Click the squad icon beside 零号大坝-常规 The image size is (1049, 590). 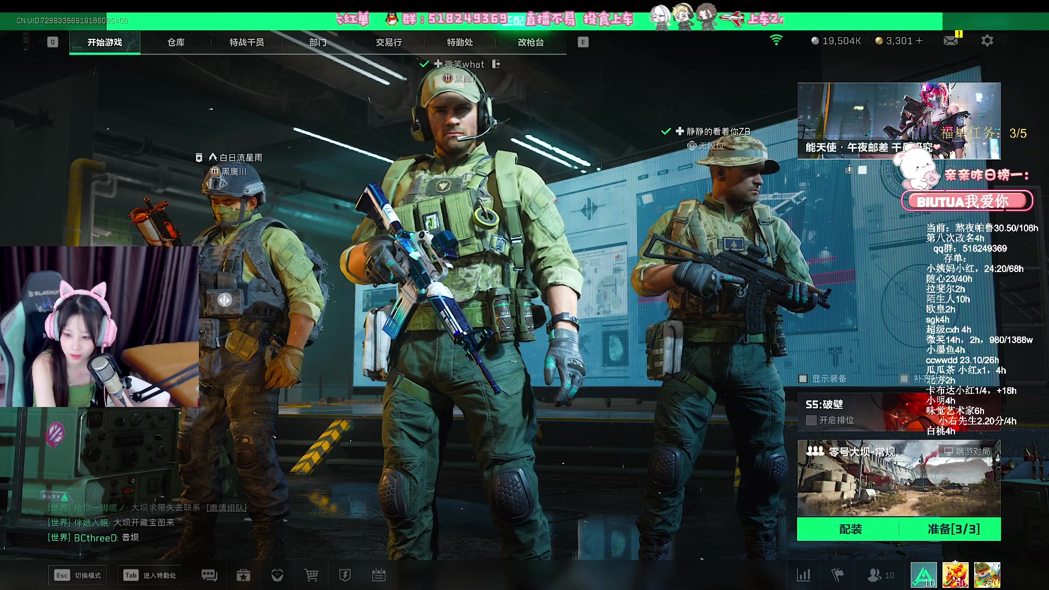815,451
